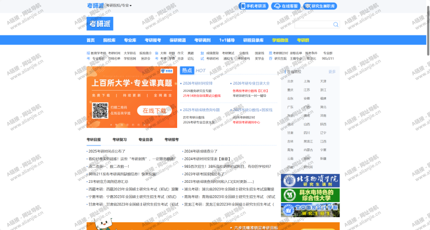Viewport: 430px width, 230px height.
Task: Open 奖学金 quick link
Action: [x=259, y=59]
